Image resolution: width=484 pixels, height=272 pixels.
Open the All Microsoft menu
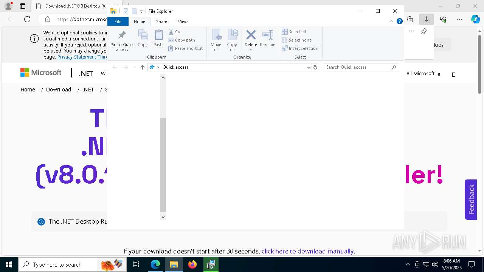pyautogui.click(x=423, y=74)
